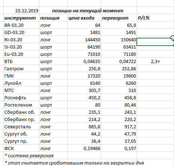Select the 'P/L%' header cell
Screen dimensions: 174x166
click(x=156, y=18)
